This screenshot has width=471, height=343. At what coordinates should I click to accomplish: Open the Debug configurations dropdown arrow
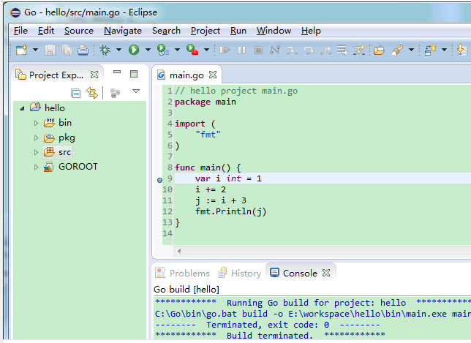click(119, 50)
